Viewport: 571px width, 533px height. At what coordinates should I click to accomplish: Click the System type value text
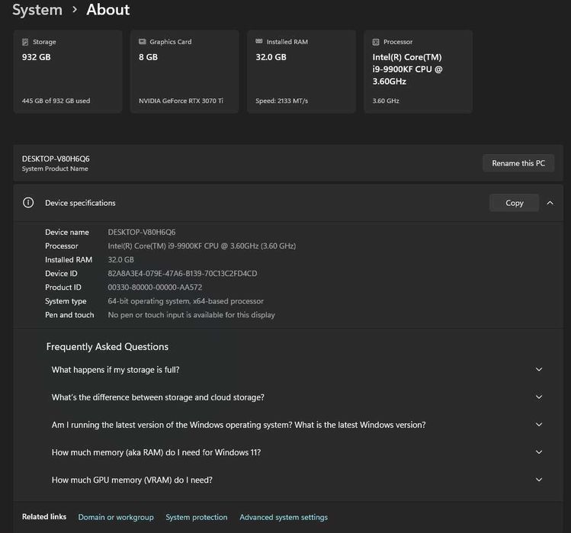pos(186,301)
